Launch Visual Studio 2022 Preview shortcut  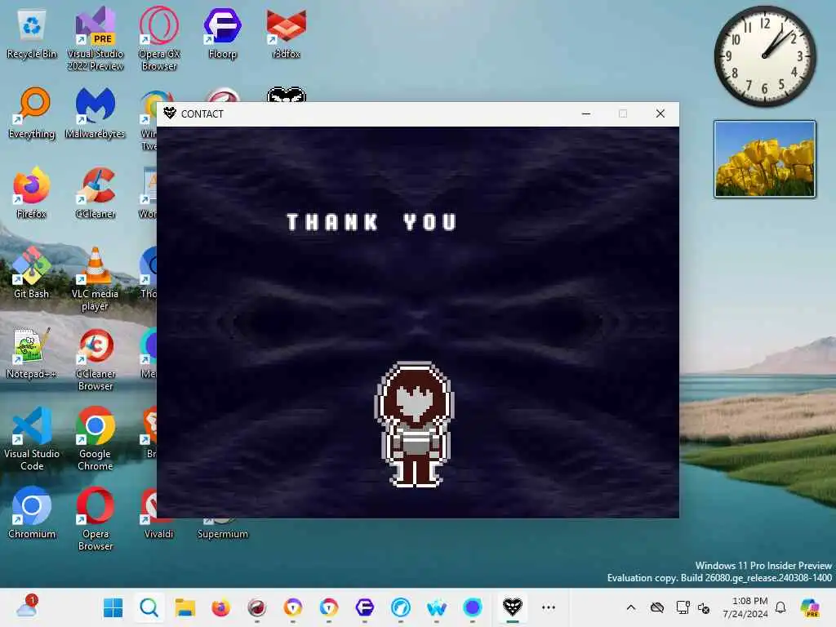pyautogui.click(x=96, y=38)
